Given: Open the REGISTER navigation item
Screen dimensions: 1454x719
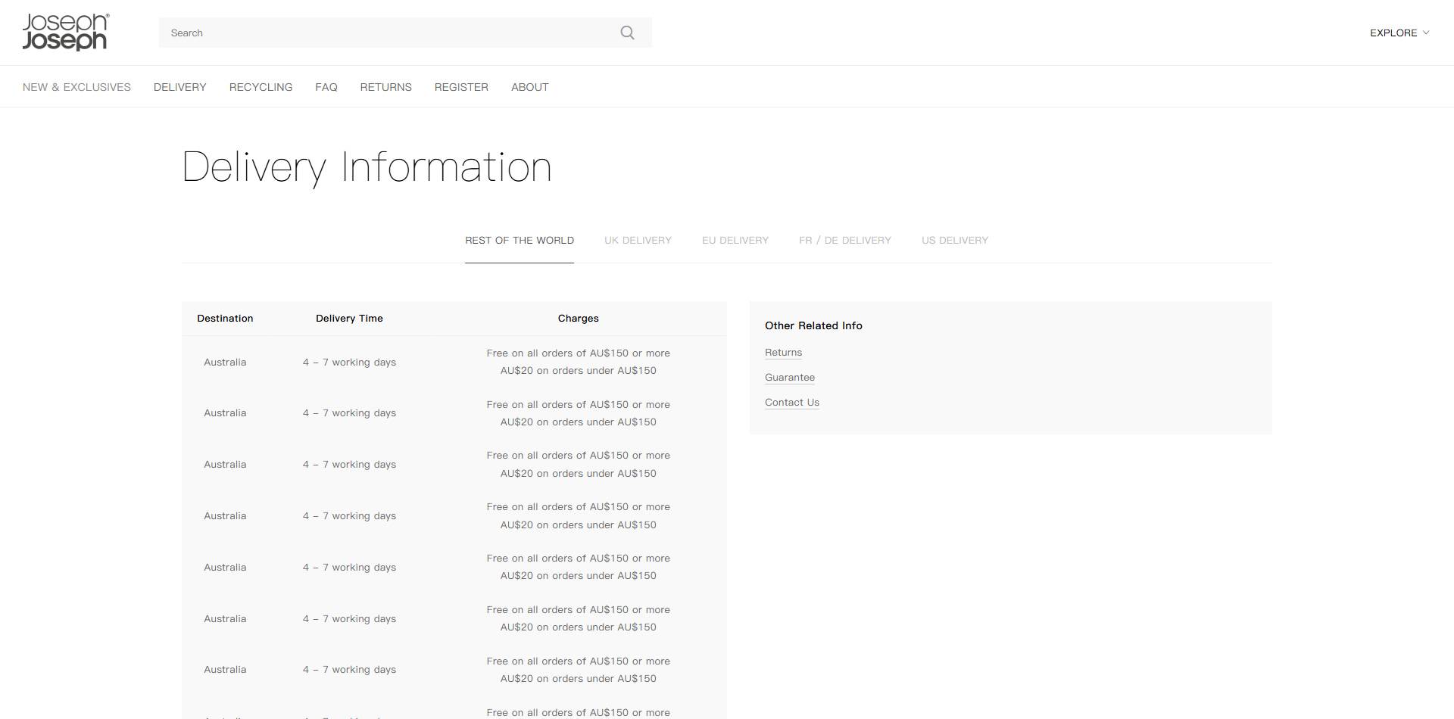Looking at the screenshot, I should 461,87.
